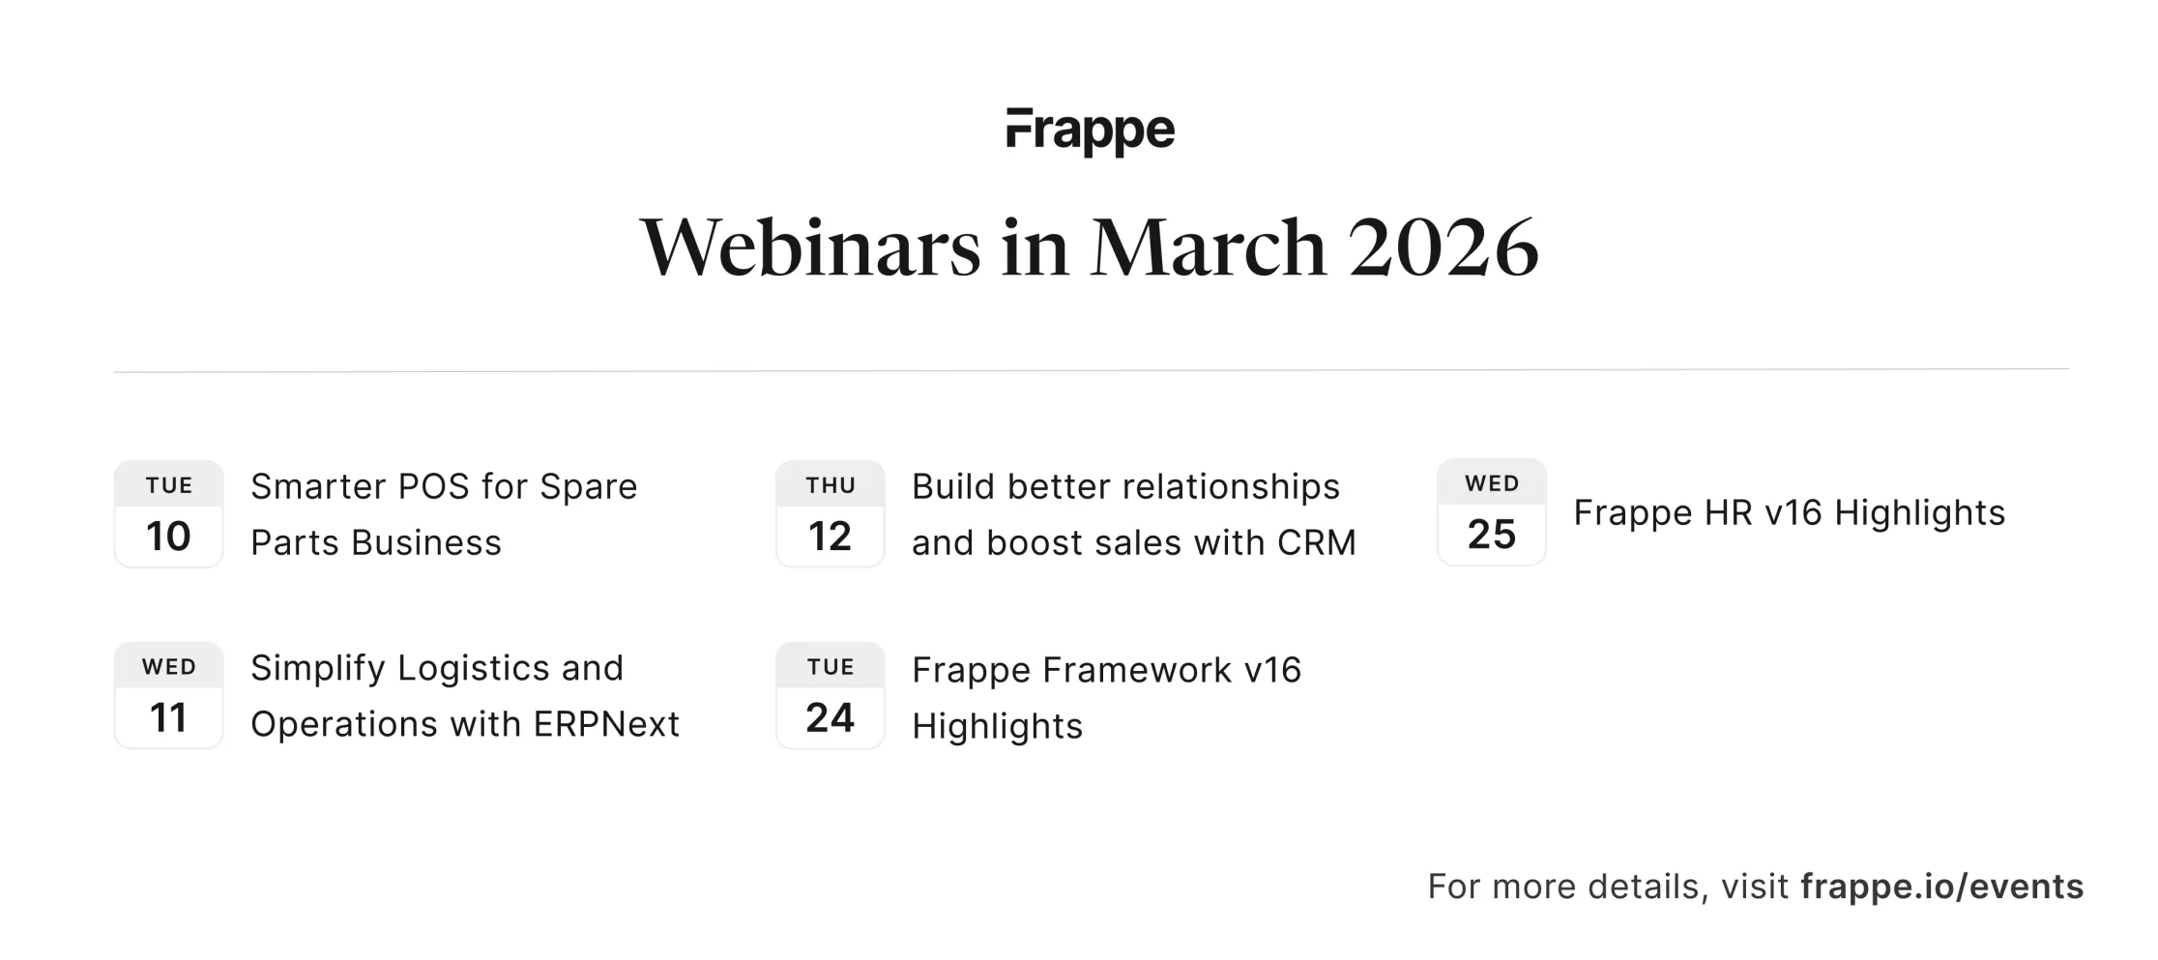
Task: Click the word Webinars in the heading
Action: [810, 247]
